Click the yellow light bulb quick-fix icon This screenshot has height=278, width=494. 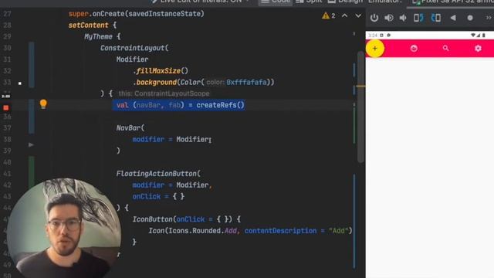pyautogui.click(x=43, y=104)
